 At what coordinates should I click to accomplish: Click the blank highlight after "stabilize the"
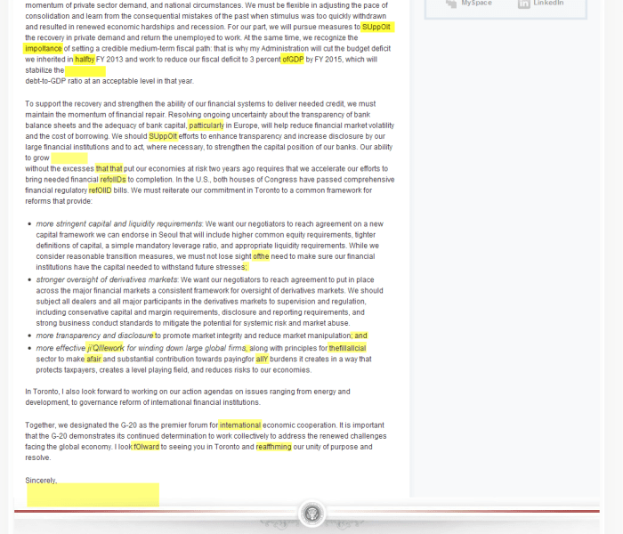point(85,70)
